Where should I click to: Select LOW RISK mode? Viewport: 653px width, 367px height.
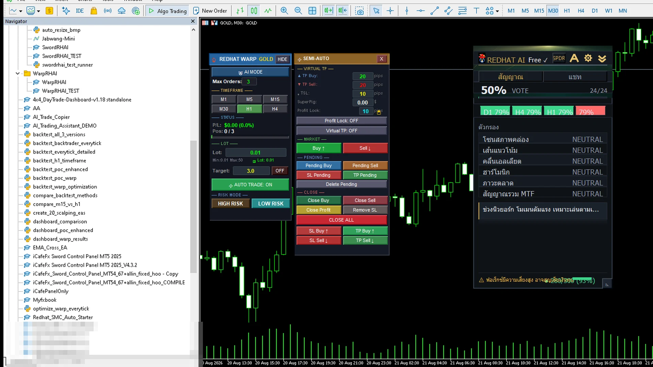pyautogui.click(x=271, y=204)
